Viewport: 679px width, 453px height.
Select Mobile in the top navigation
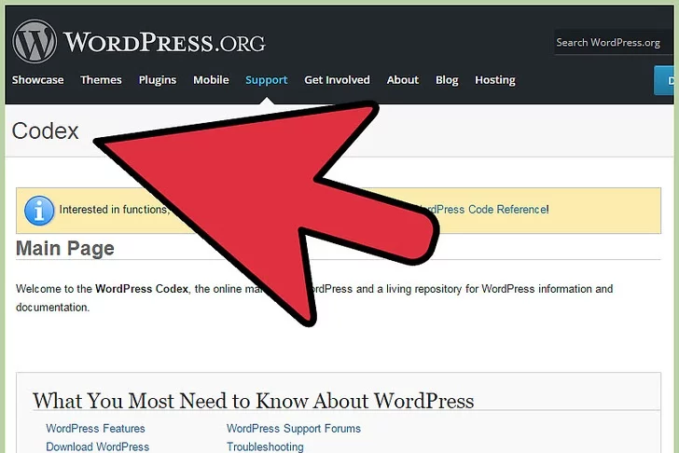tap(211, 80)
